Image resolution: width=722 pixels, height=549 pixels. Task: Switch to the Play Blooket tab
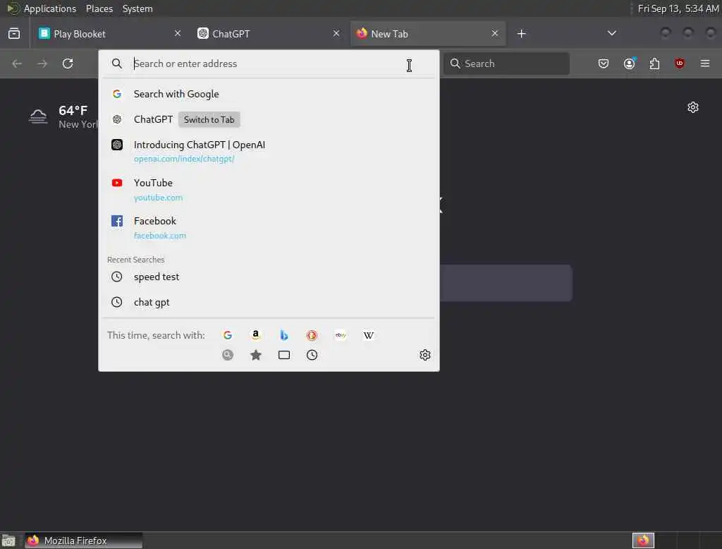click(109, 34)
